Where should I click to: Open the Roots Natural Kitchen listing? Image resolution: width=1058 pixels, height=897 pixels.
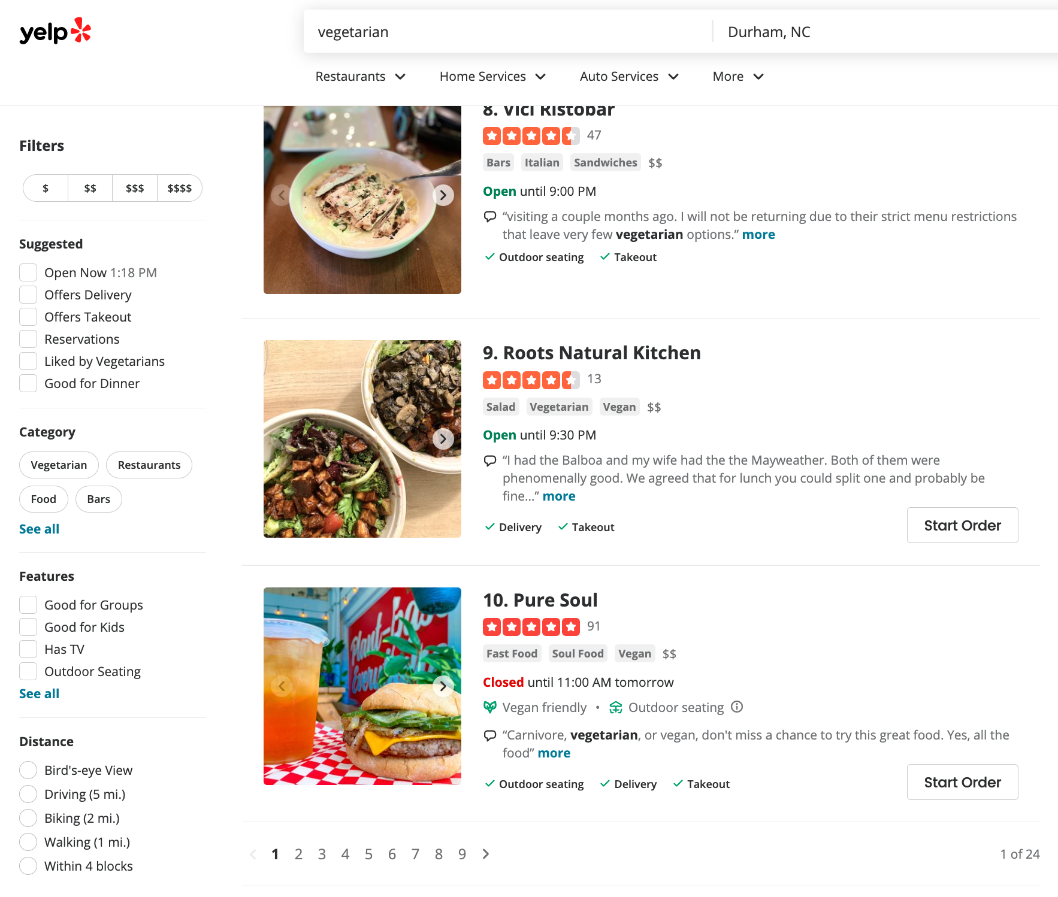(601, 353)
